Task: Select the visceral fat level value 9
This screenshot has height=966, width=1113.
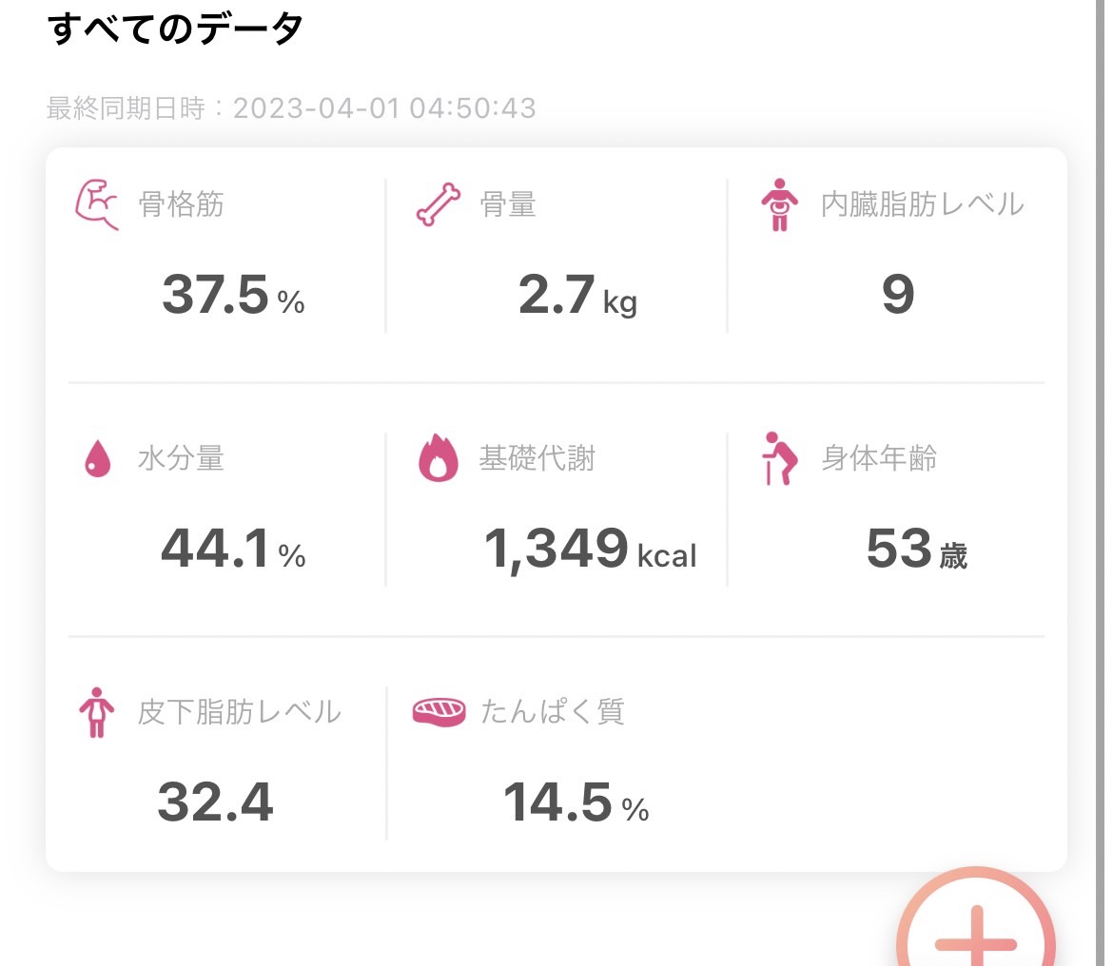Action: click(898, 295)
